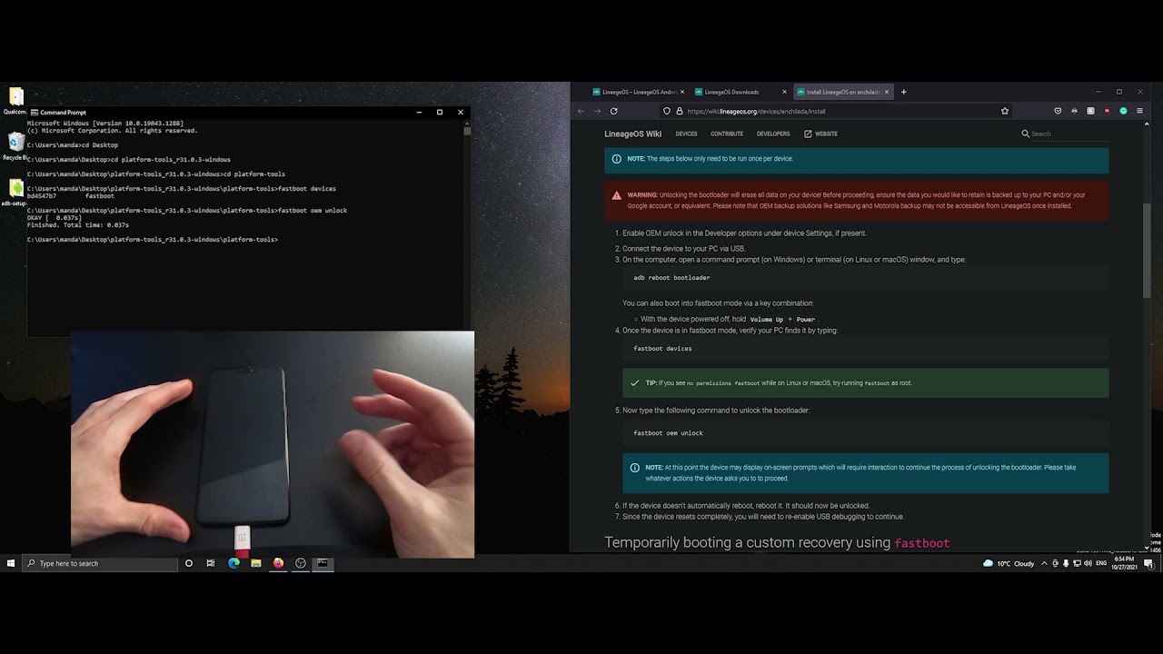Select the adb-setup desktop icon

15,193
